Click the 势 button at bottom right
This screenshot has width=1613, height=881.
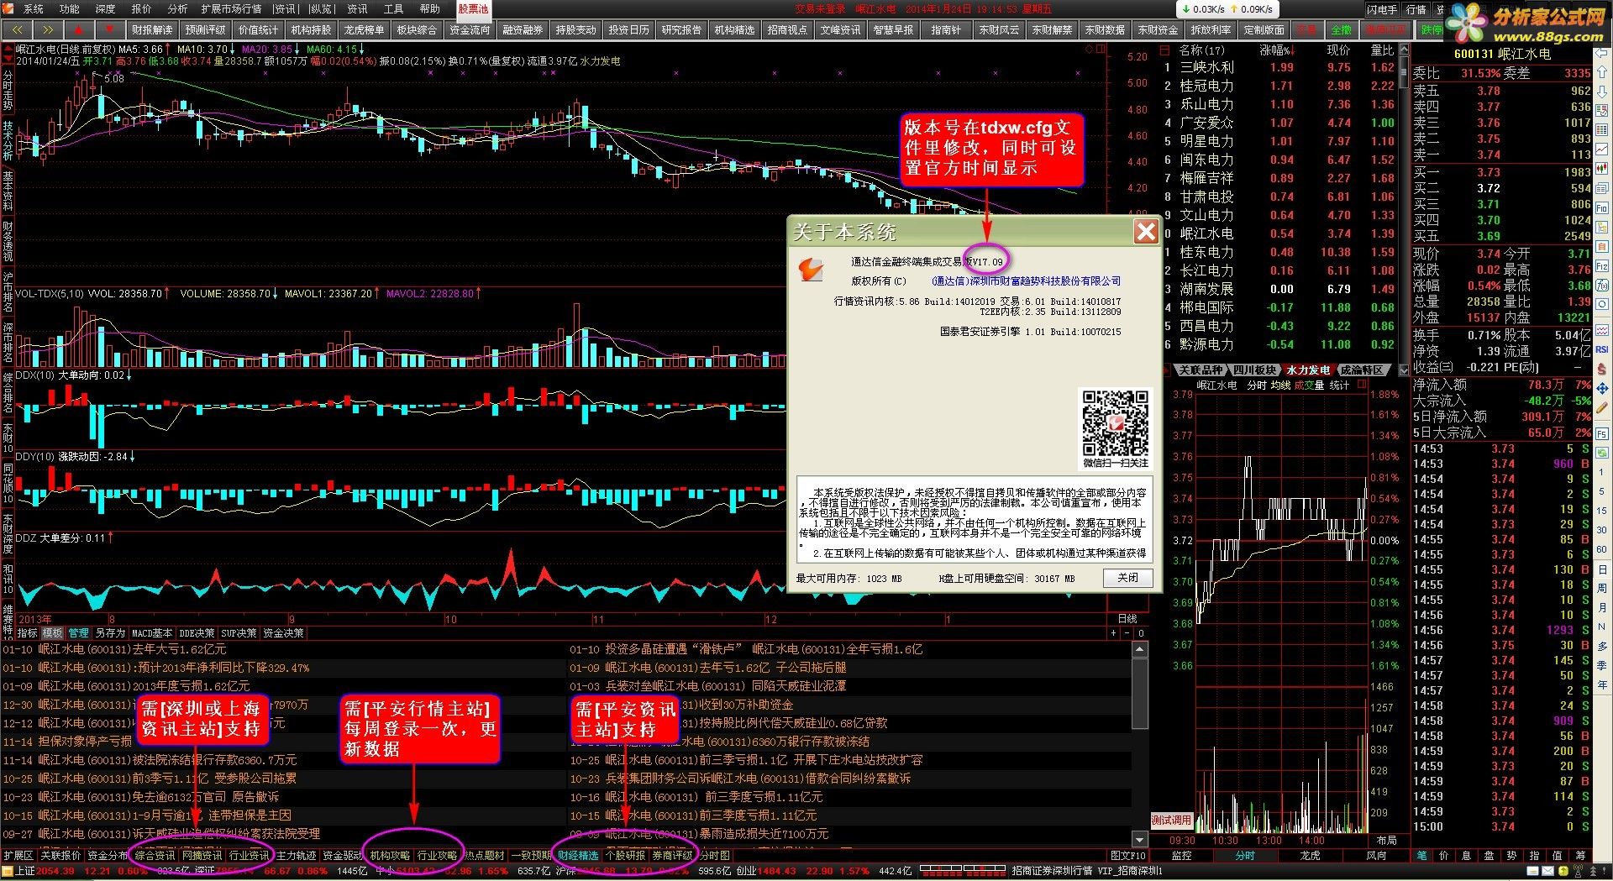(x=1512, y=855)
